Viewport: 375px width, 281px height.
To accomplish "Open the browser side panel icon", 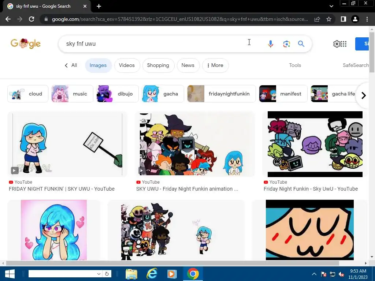I will point(344,19).
